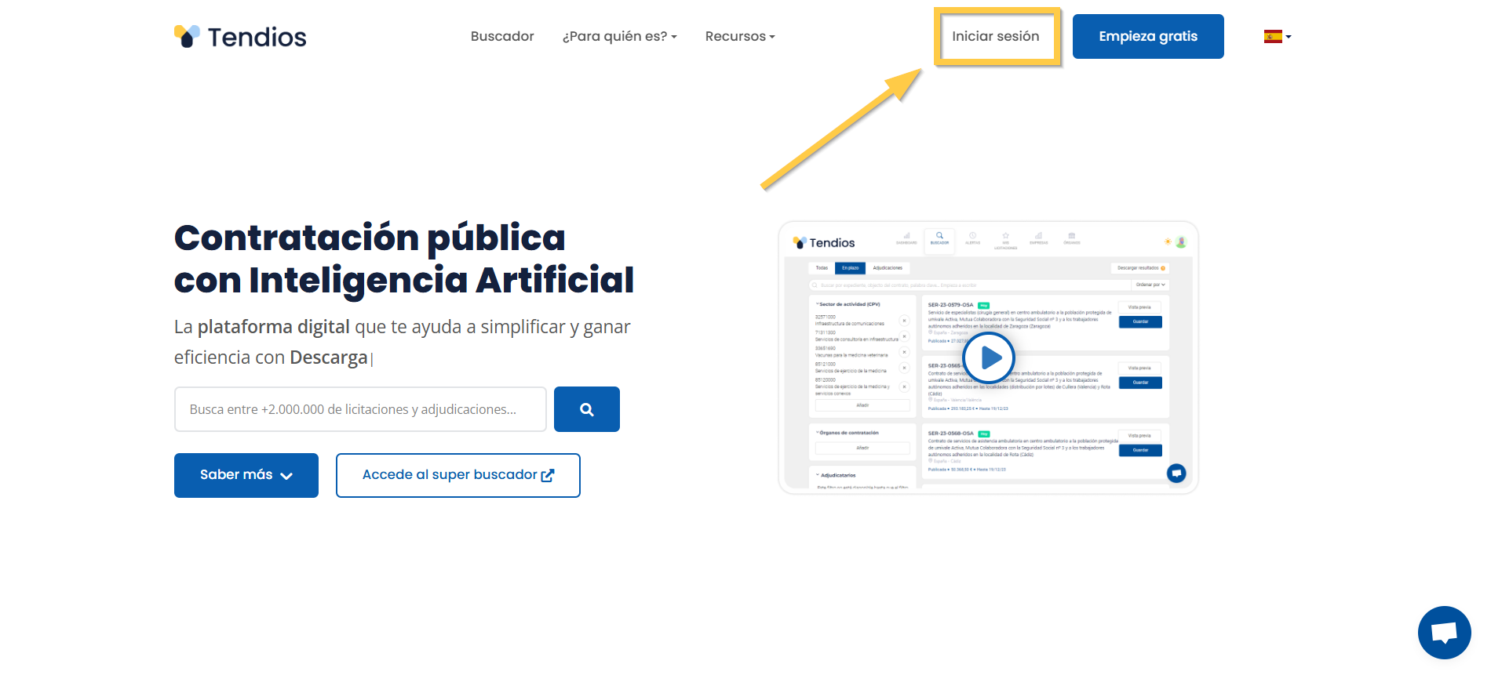Image resolution: width=1491 pixels, height=675 pixels.
Task: Open the Spanish flag language selector
Action: [x=1277, y=37]
